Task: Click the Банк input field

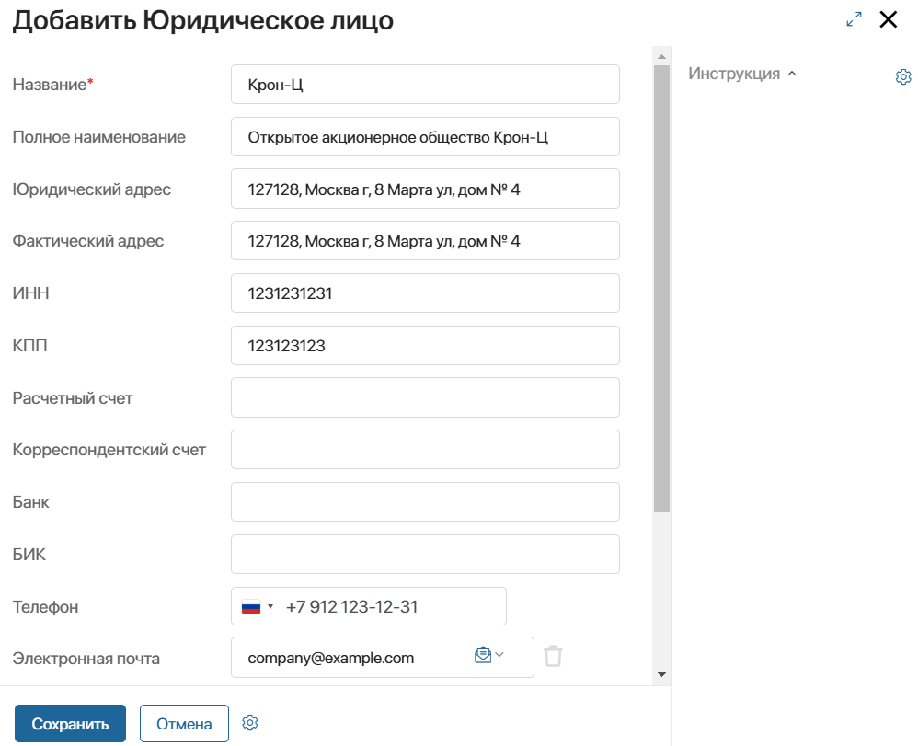Action: tap(425, 502)
